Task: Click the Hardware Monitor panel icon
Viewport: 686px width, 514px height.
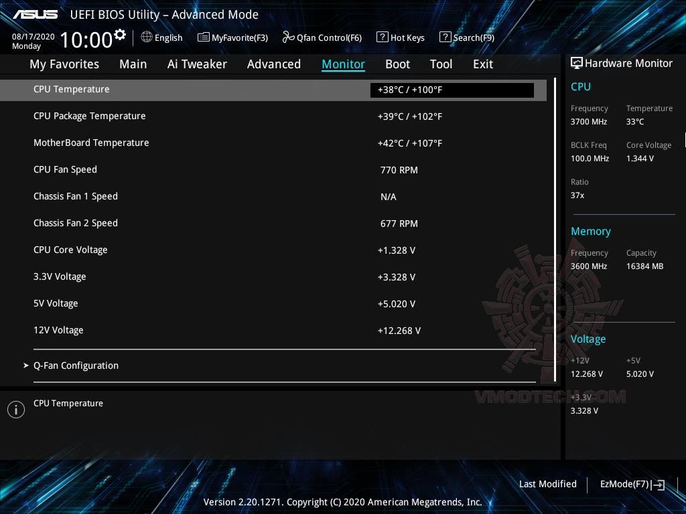Action: click(577, 62)
